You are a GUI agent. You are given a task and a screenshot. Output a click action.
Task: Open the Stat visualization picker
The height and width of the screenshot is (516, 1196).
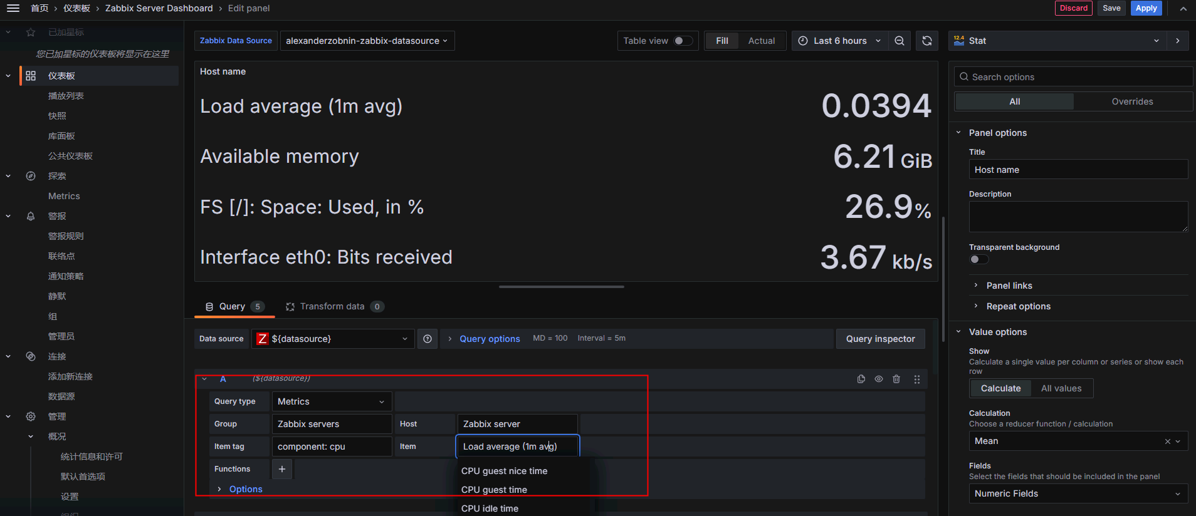1057,41
